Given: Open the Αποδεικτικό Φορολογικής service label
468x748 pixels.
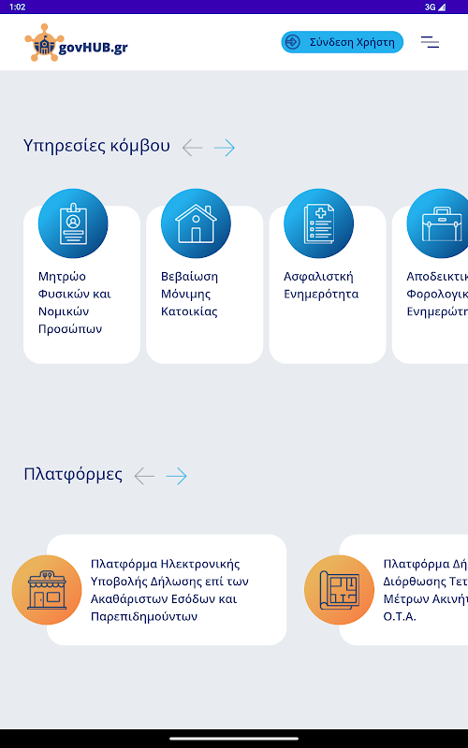Looking at the screenshot, I should pyautogui.click(x=437, y=294).
